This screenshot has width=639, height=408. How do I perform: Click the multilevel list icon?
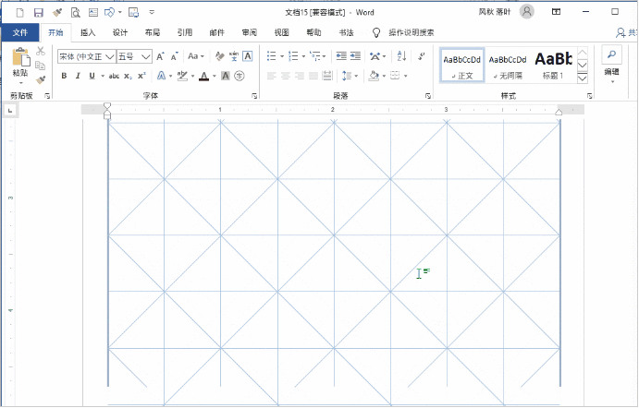315,56
